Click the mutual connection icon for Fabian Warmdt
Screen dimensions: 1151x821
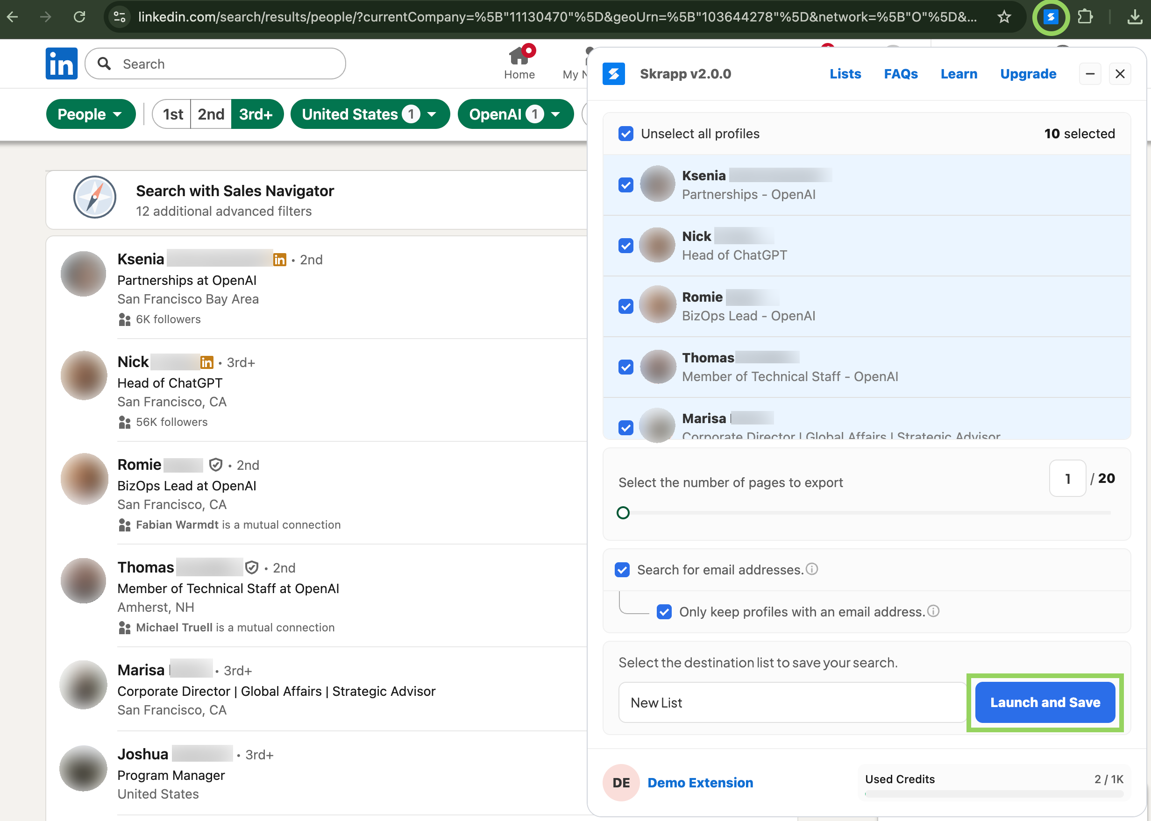coord(124,525)
